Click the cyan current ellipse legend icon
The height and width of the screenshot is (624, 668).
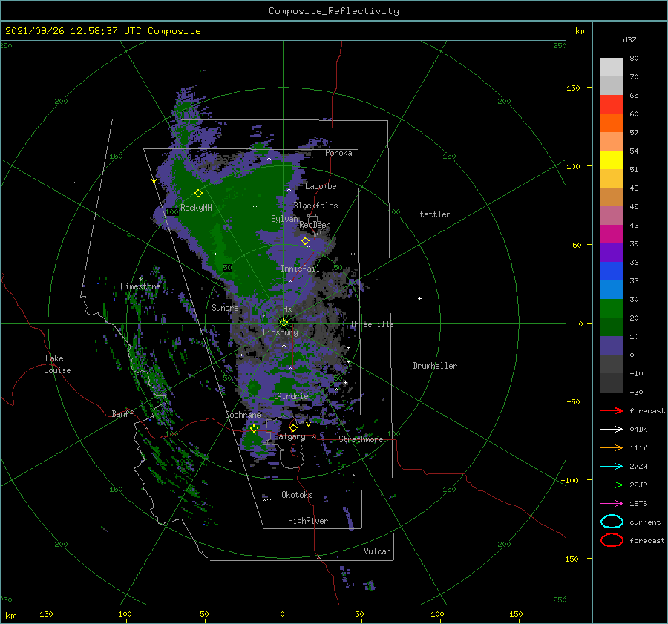pos(612,522)
